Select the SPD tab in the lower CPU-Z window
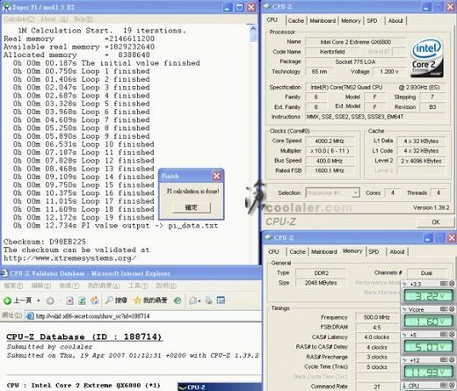457x391 pixels. coord(374,252)
